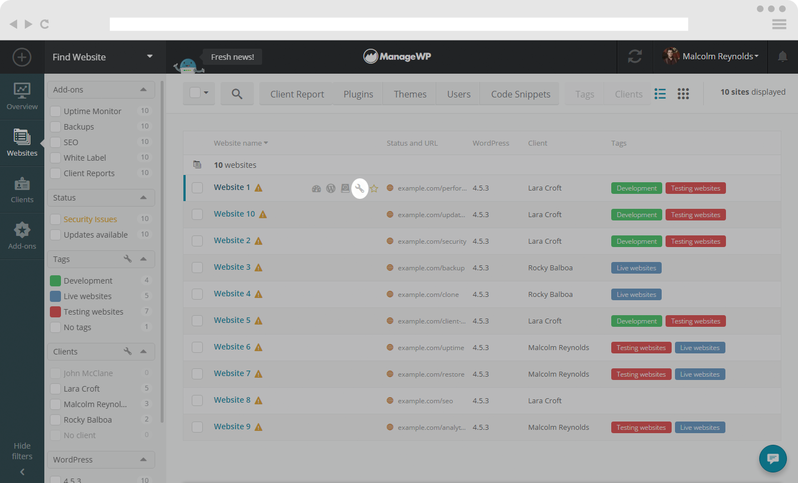Collapse the Status filter panel
This screenshot has width=798, height=483.
[x=144, y=198]
